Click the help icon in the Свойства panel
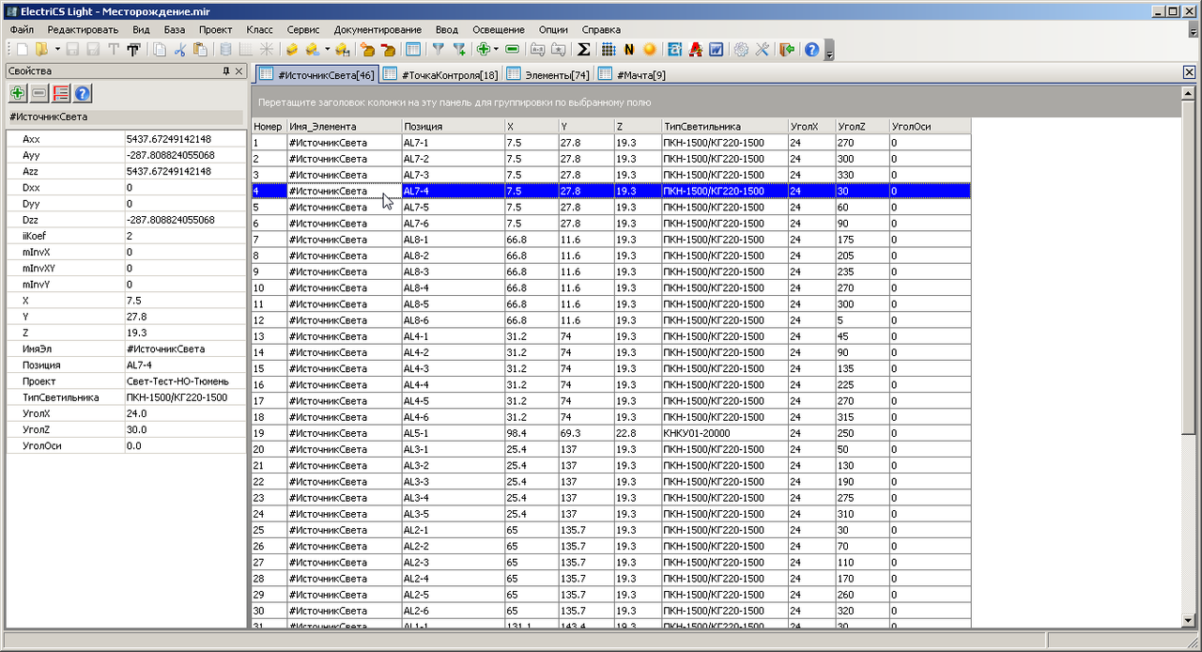 [x=83, y=93]
